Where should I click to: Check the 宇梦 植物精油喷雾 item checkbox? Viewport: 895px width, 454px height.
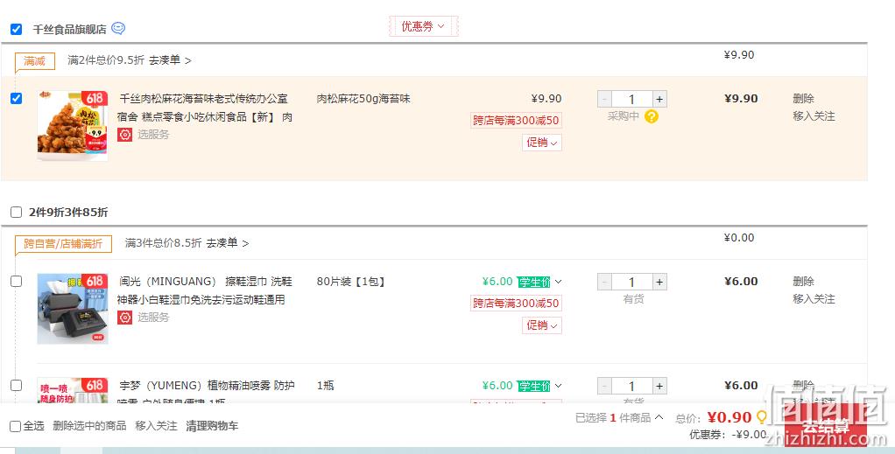click(16, 385)
